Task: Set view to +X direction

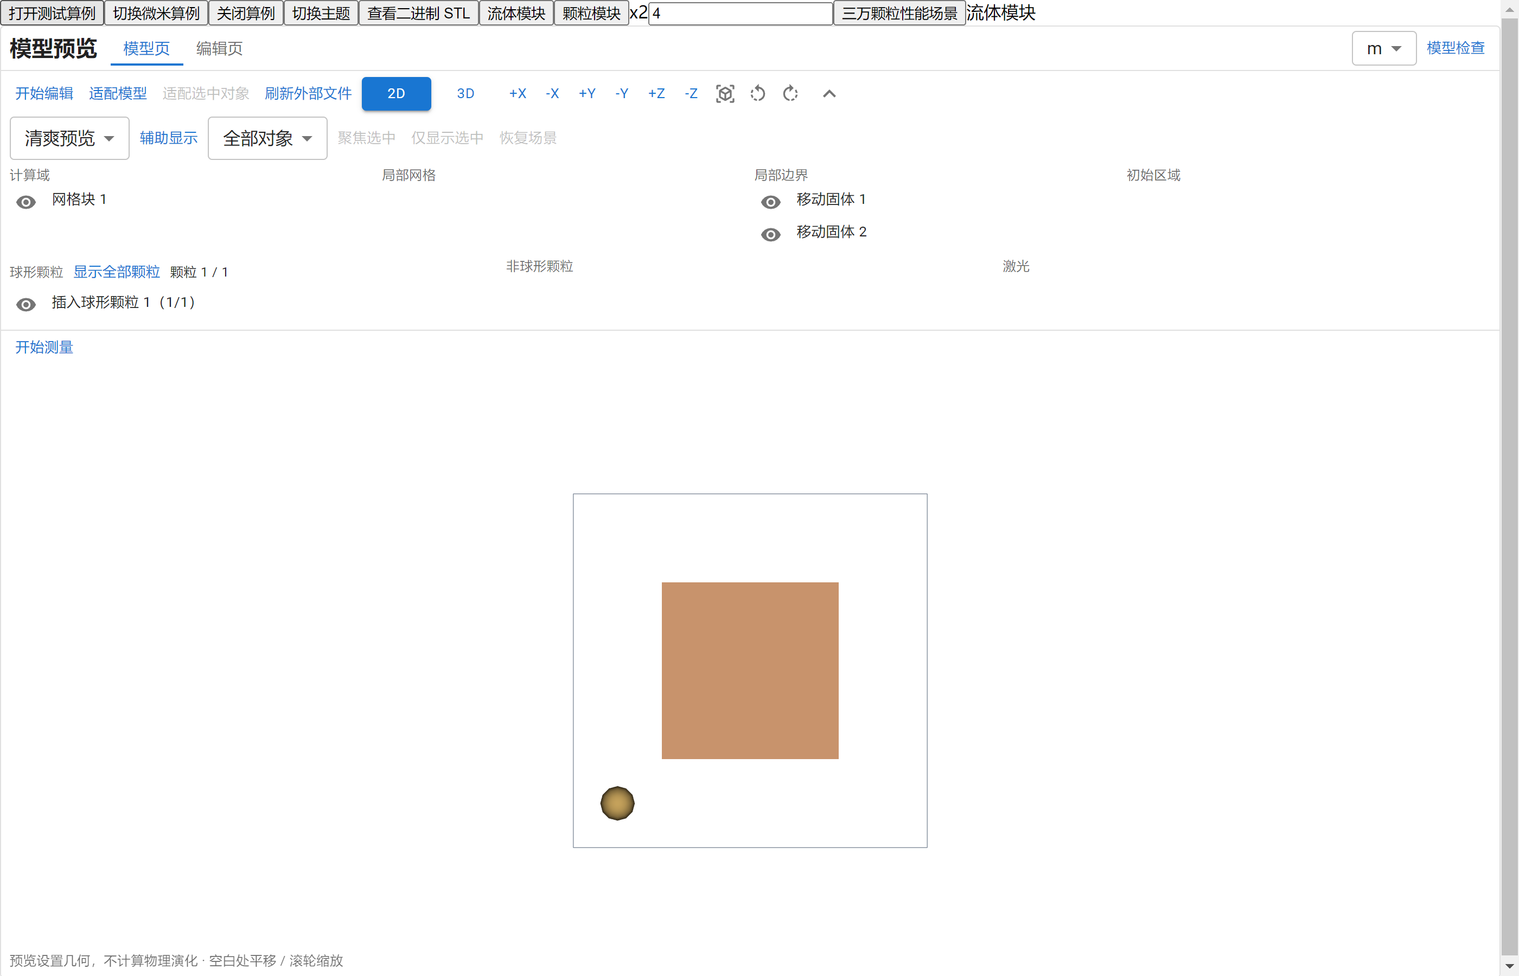Action: [518, 94]
